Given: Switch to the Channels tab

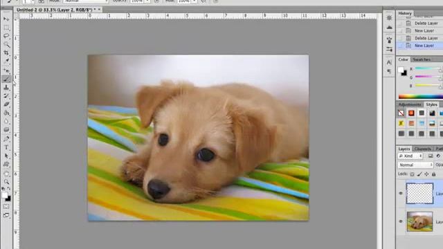Looking at the screenshot, I should click(423, 149).
